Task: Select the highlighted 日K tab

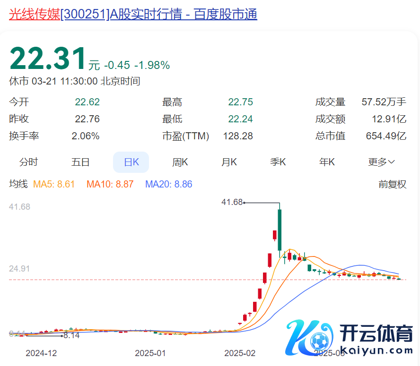Action: [131, 162]
